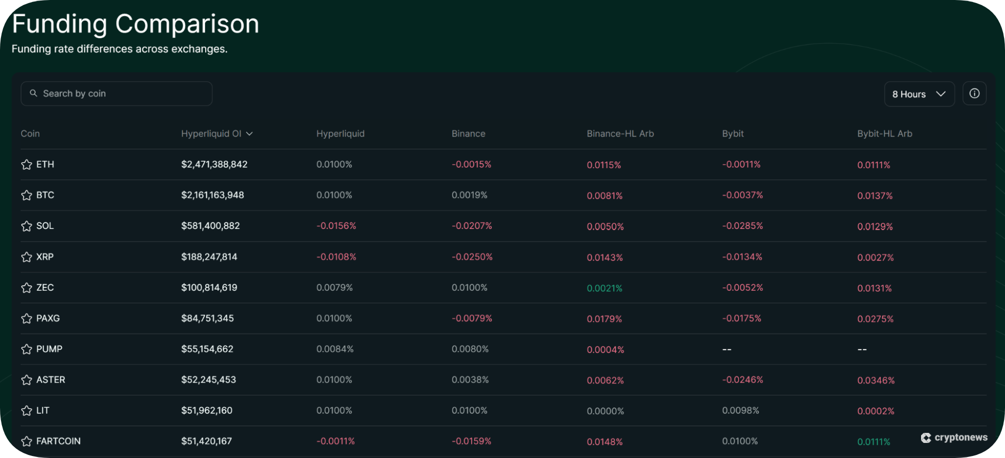
Task: Click BTC Bybit rate -0.0037%
Action: point(743,195)
